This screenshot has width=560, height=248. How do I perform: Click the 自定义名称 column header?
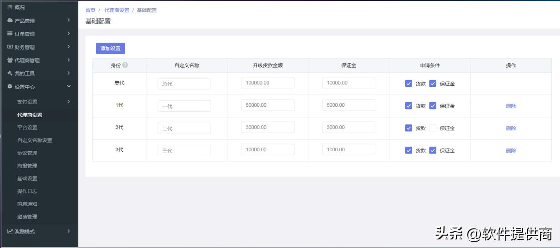187,65
